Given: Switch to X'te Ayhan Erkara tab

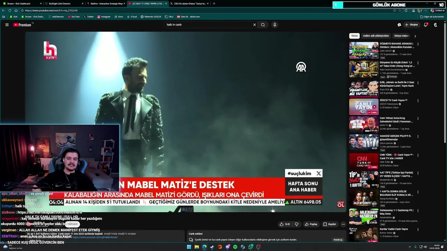Looking at the screenshot, I should (190, 3).
